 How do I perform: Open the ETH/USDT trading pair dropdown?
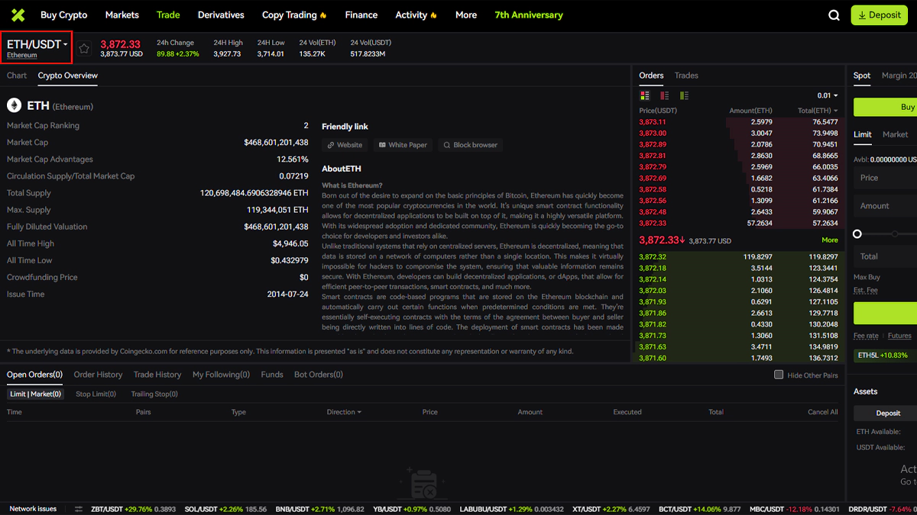[x=37, y=45]
